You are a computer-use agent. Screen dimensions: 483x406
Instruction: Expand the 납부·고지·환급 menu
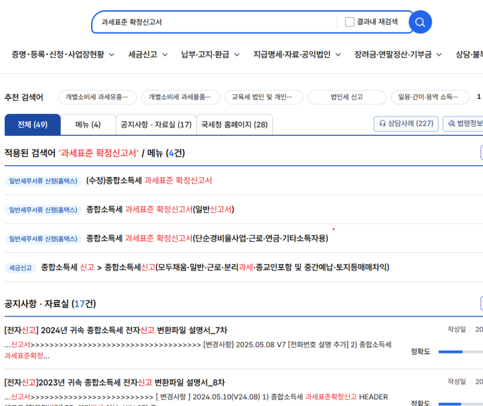210,54
